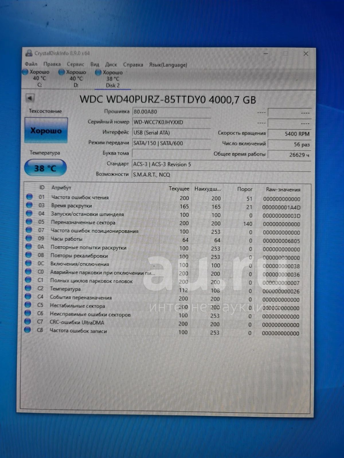Click raw value 000000006805
This screenshot has height=458, width=344.
(x=281, y=241)
